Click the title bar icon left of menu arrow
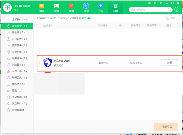 (x=155, y=3)
